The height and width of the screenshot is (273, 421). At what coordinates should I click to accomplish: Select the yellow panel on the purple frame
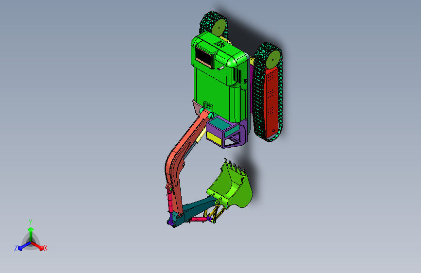point(214,138)
